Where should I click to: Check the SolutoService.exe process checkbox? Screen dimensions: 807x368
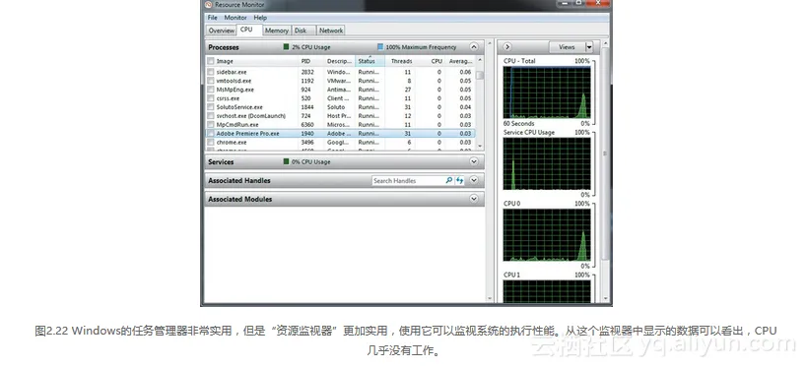[211, 107]
